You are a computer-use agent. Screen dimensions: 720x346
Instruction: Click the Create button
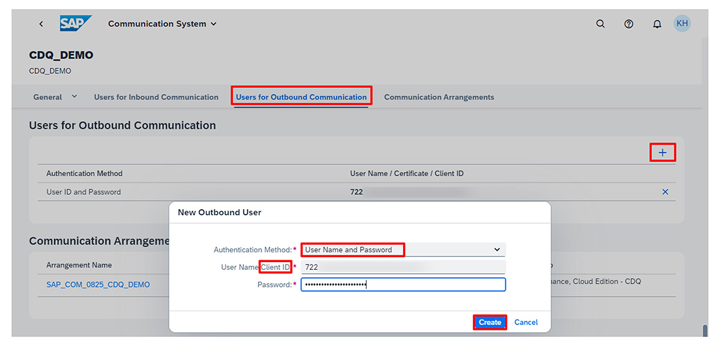tap(490, 322)
